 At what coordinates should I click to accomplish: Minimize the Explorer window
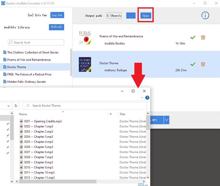click(x=122, y=91)
